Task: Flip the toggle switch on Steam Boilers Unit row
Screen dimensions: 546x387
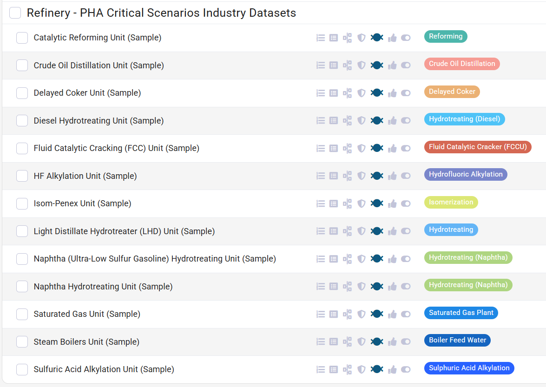Action: pyautogui.click(x=406, y=341)
